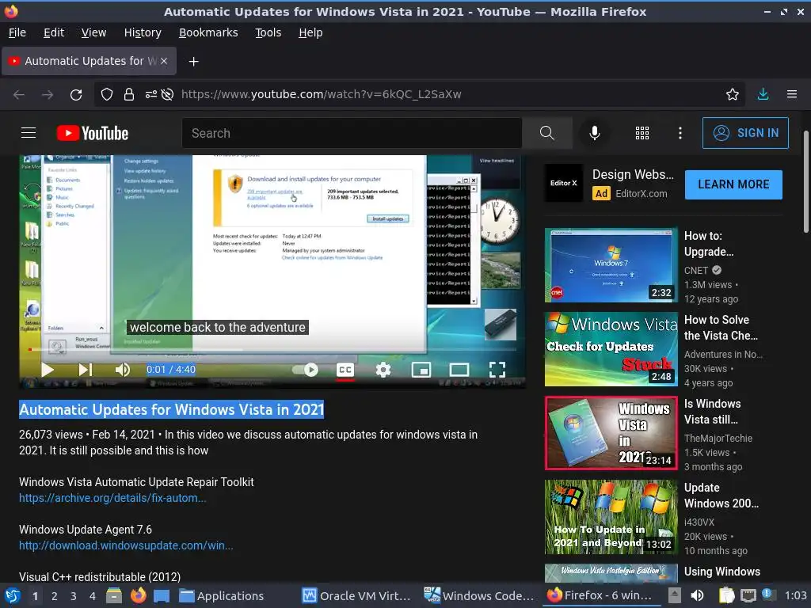Open the History menu
811x608 pixels.
143,32
